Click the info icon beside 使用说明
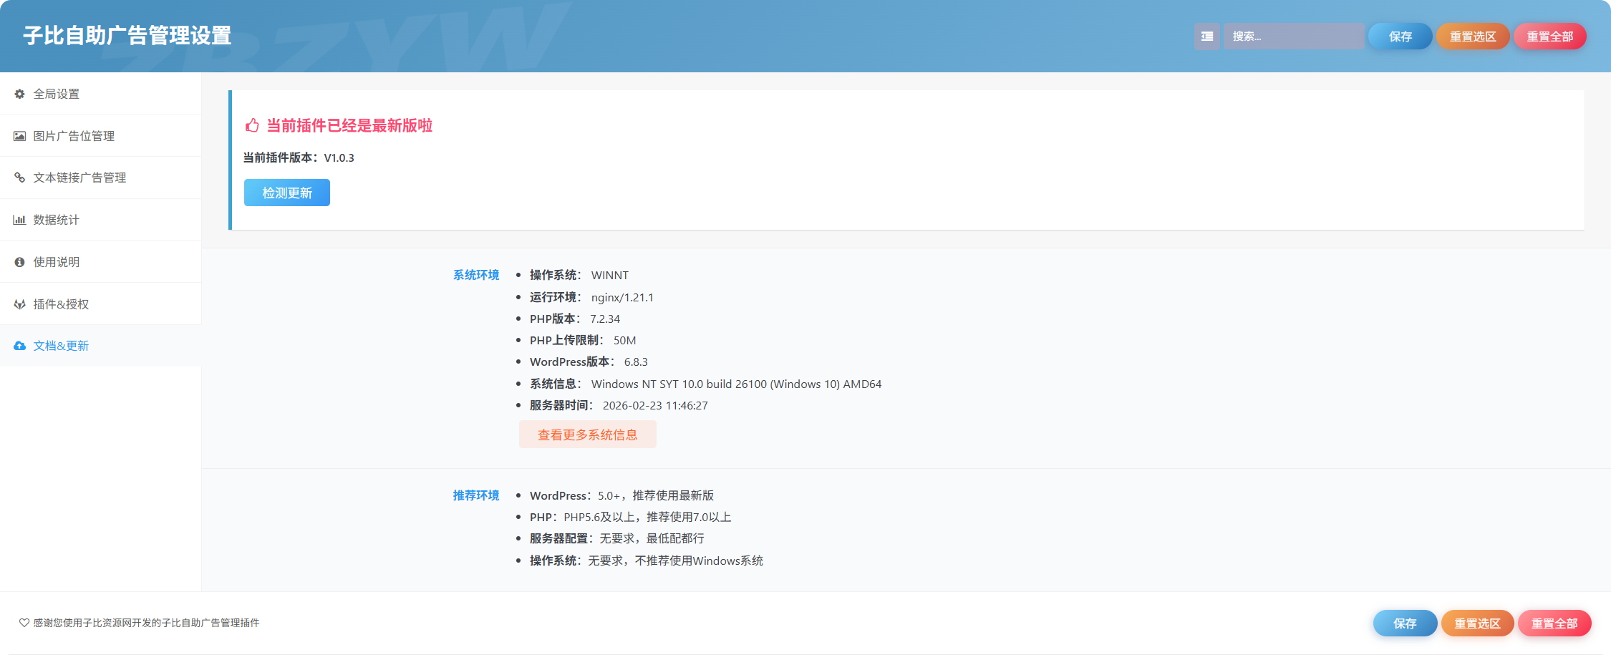 tap(19, 262)
